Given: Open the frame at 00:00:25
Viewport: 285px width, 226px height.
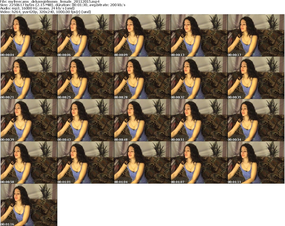Looking at the screenshot, I should 86,78.
